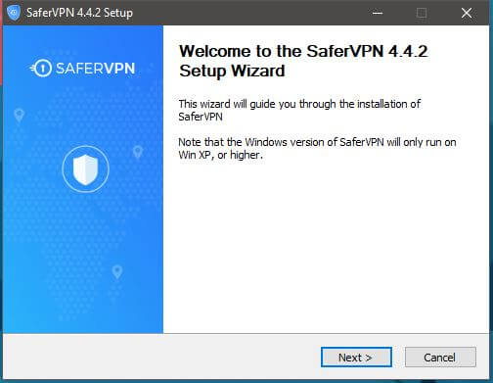Click the SaferVPN shield icon in title bar

coord(14,13)
